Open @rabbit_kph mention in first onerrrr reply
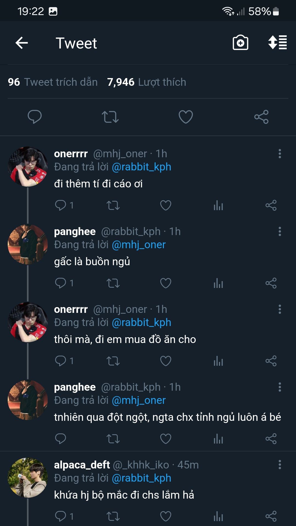 (x=141, y=167)
